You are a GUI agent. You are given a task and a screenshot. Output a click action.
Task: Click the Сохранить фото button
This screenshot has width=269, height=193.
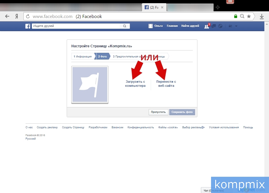tap(182, 112)
